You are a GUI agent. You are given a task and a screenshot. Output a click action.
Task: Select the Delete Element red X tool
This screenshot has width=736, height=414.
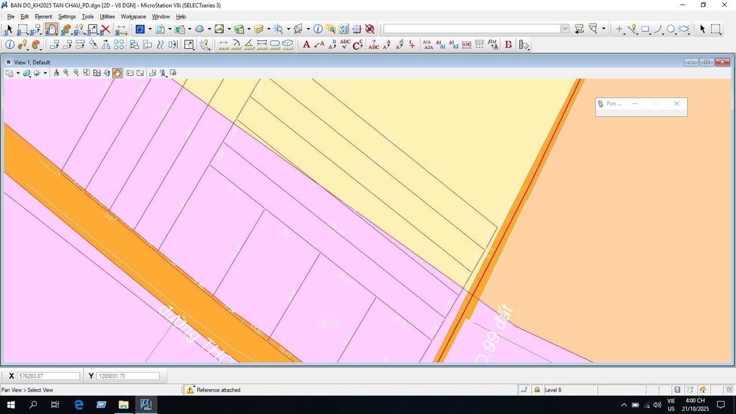tap(106, 29)
